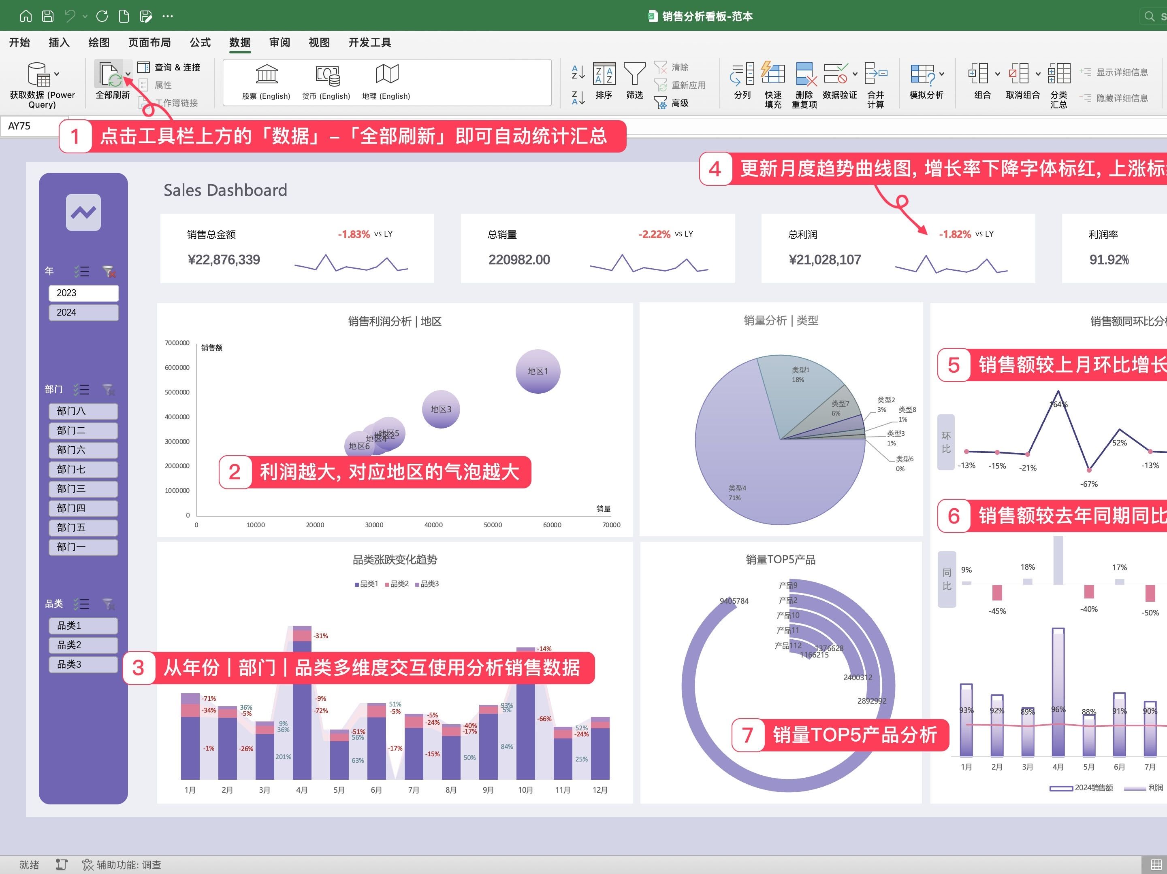Expand the 获取数据 dropdown arrow
The image size is (1167, 874).
point(57,74)
